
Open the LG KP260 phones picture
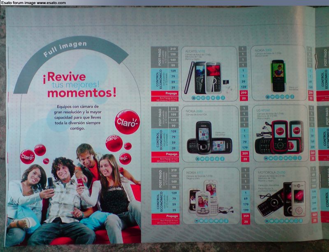[x=280, y=137]
